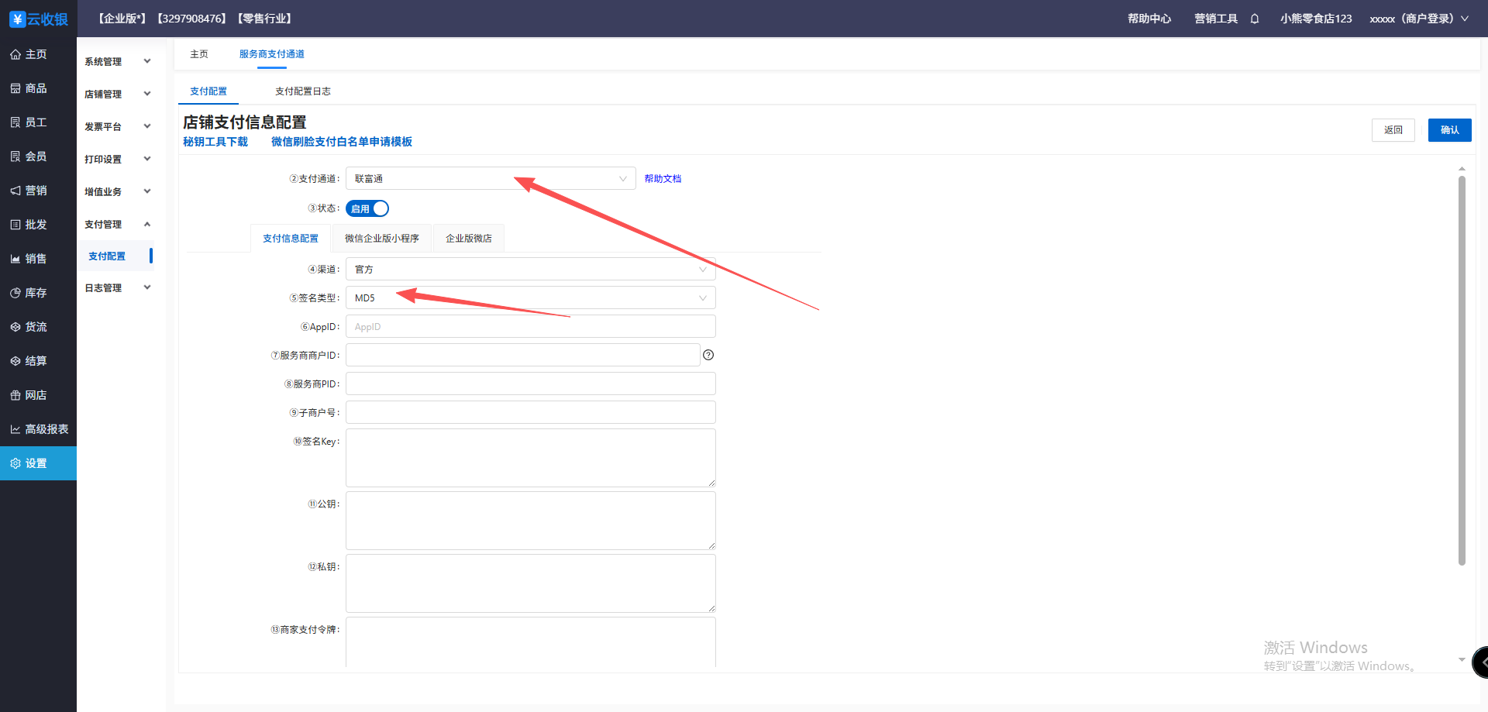Image resolution: width=1488 pixels, height=712 pixels.
Task: Open the 秘钥工具下载 link
Action: [x=215, y=142]
